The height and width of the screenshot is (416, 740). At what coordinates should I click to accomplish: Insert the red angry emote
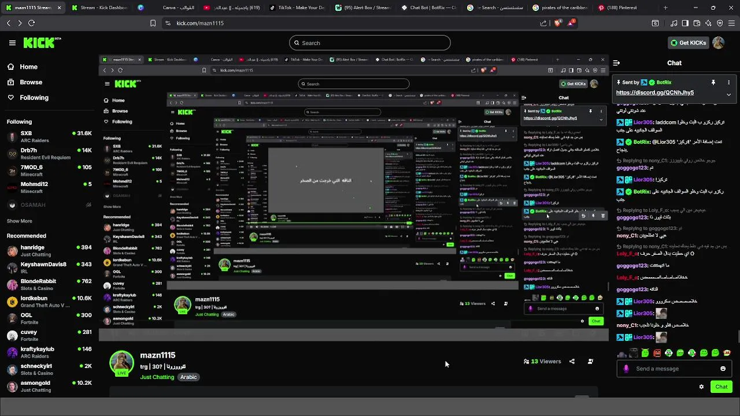click(x=657, y=353)
